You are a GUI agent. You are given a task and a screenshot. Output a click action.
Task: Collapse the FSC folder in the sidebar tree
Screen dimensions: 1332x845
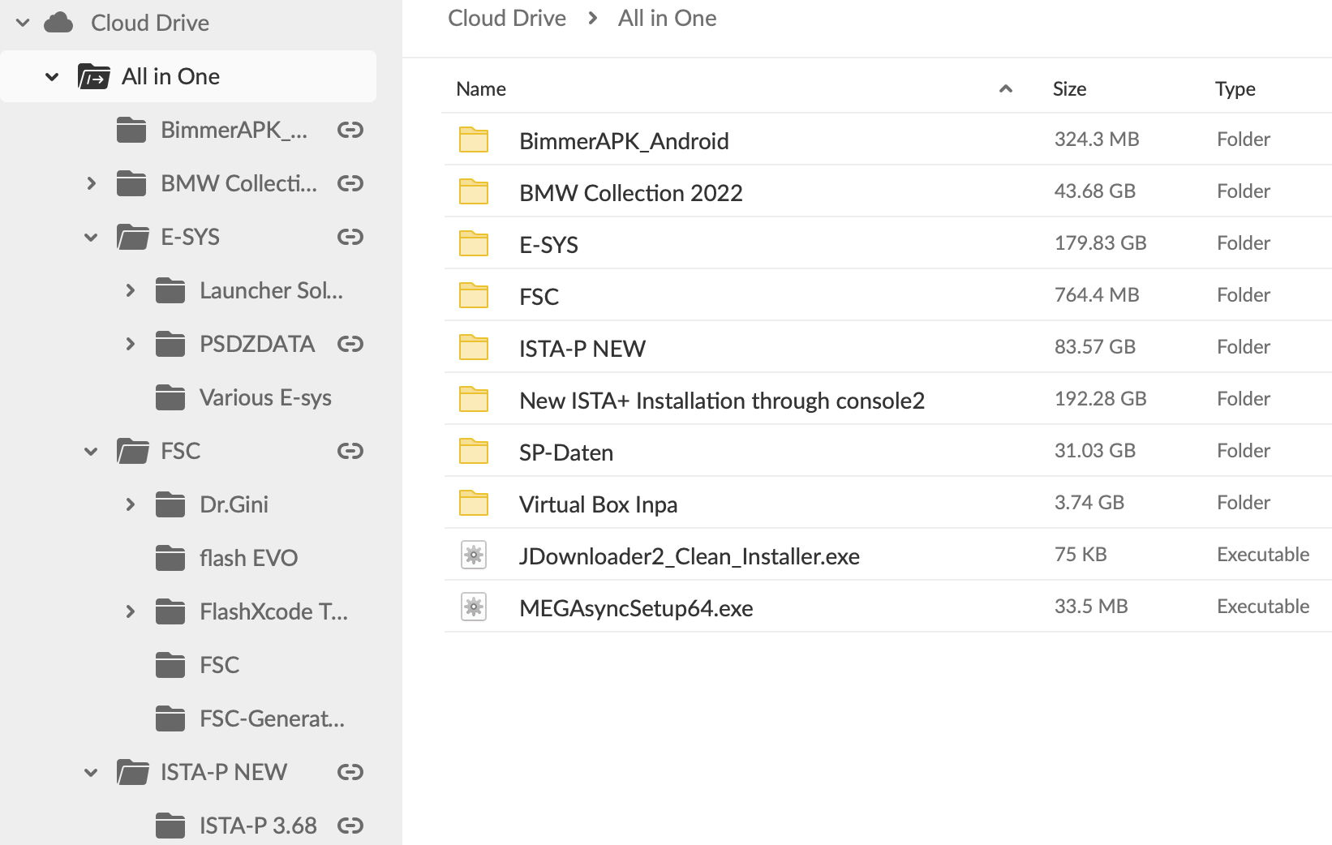[x=91, y=452]
